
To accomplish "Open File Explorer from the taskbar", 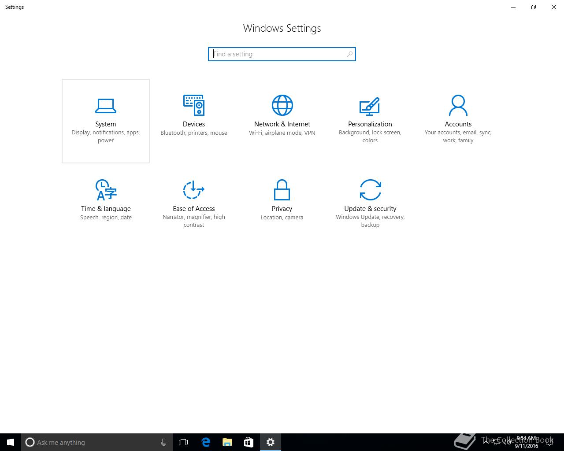I will point(227,442).
